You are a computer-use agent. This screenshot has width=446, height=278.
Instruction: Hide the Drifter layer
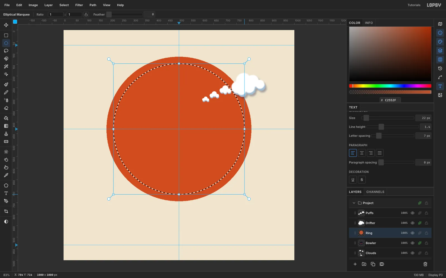tap(413, 223)
